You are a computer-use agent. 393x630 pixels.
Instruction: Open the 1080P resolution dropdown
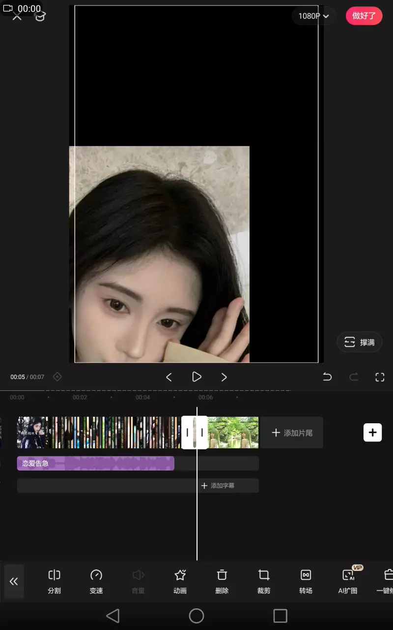coord(313,16)
